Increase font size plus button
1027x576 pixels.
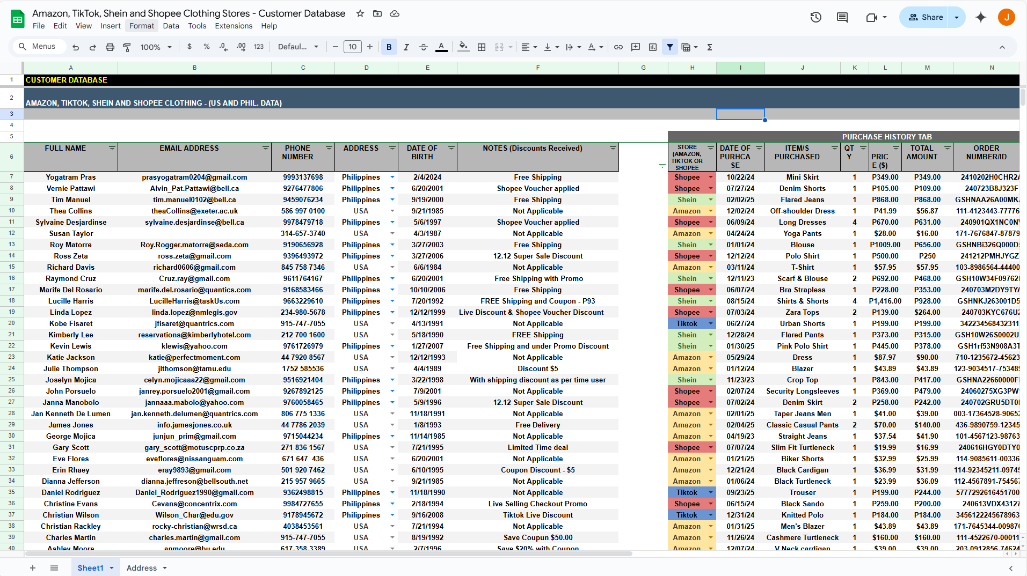pyautogui.click(x=370, y=47)
